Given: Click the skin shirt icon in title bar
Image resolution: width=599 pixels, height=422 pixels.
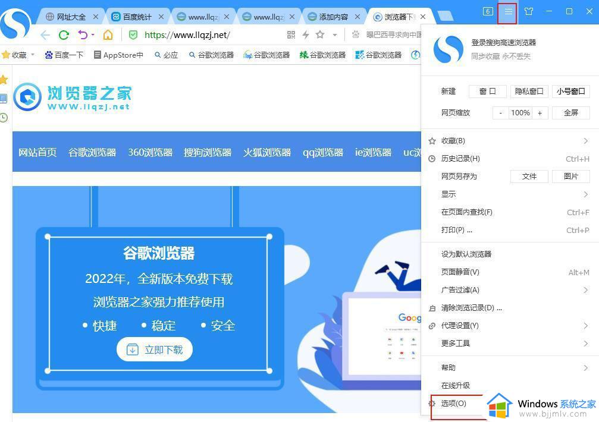Looking at the screenshot, I should tap(529, 11).
